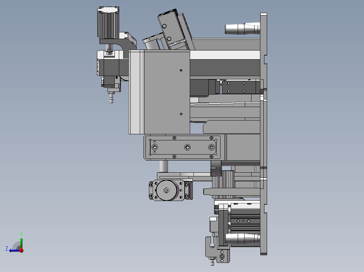Image resolution: width=364 pixels, height=272 pixels.
Task: Select the center screw on the rectangular plate
Action: 187,147
